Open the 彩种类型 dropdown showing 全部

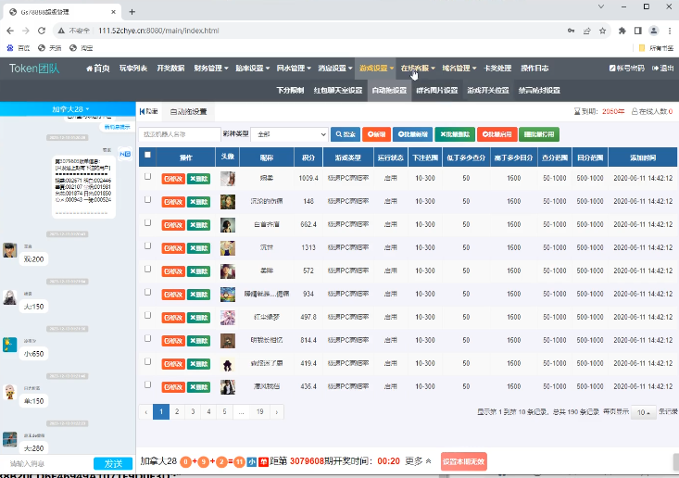pyautogui.click(x=288, y=134)
